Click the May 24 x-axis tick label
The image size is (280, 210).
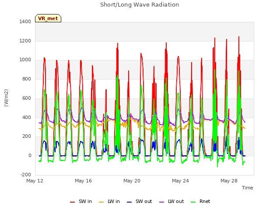pos(180,181)
